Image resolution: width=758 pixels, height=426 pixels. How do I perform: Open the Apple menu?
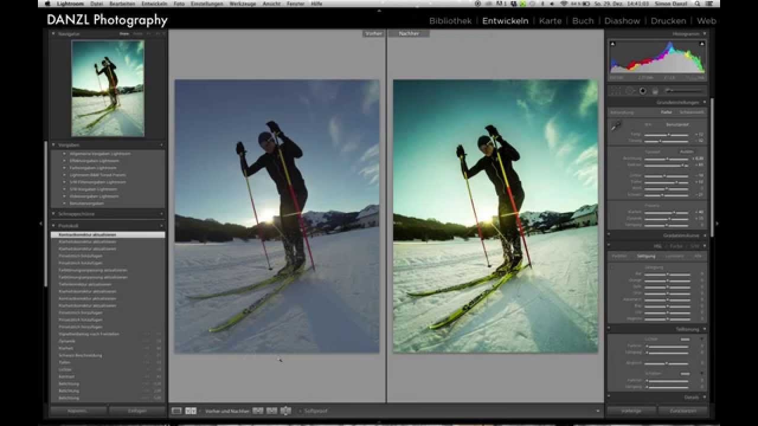pyautogui.click(x=49, y=4)
